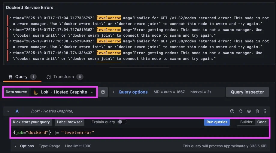Expand log line with timestamp 17:17:04.717681030Z

click(11, 30)
